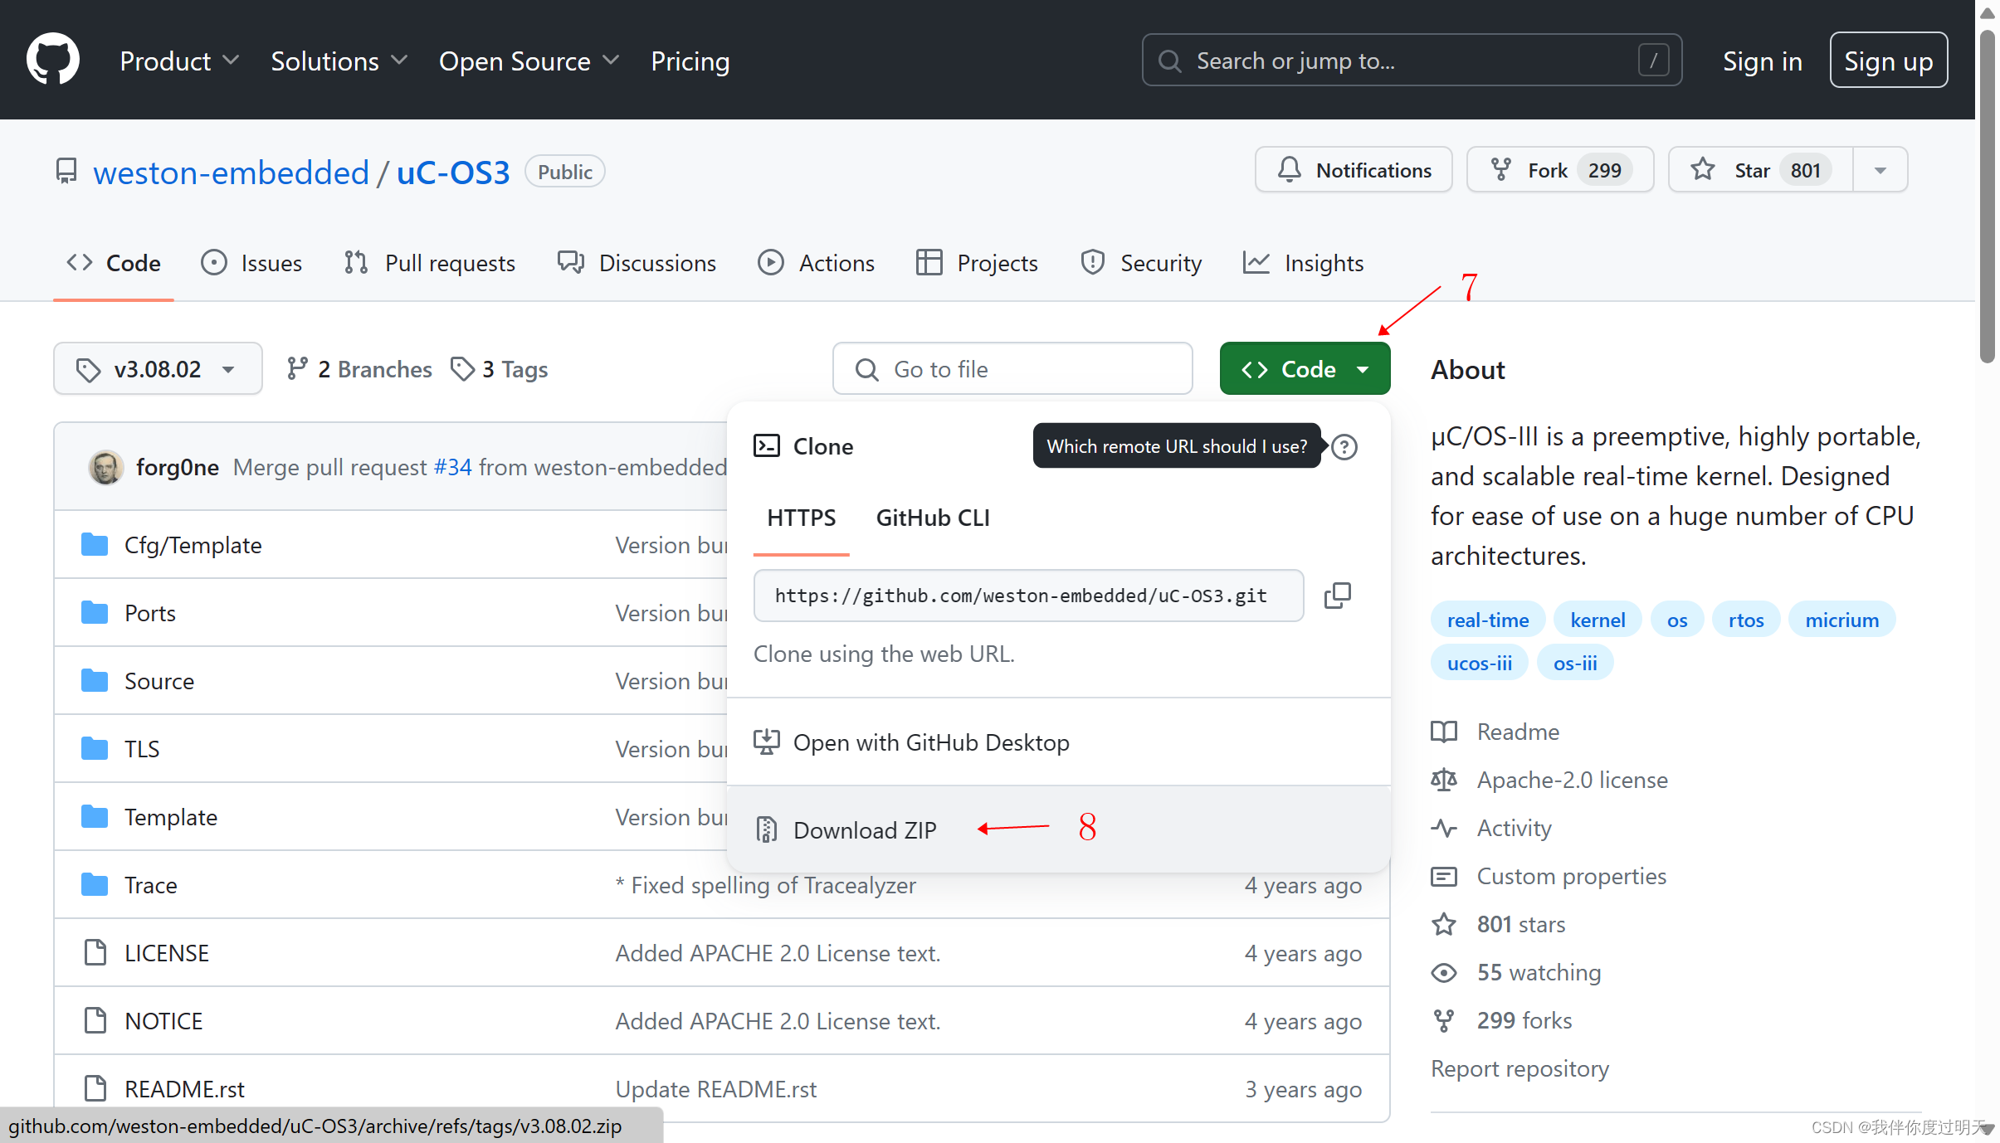Click the Go to file search field
Viewport: 2000px width, 1143px height.
pyautogui.click(x=1012, y=369)
